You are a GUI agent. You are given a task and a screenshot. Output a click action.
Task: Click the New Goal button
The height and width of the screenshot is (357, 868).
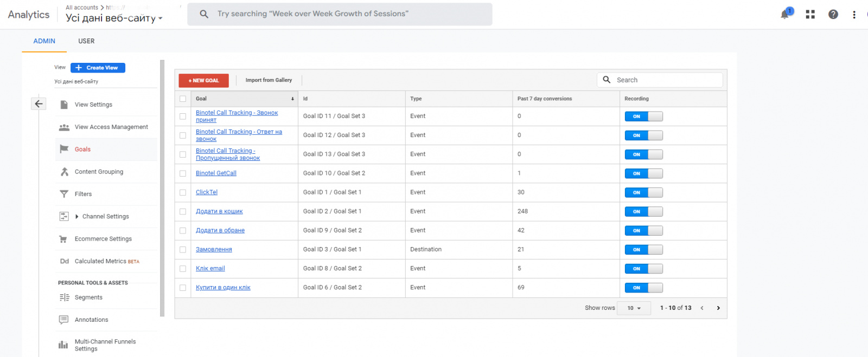[x=203, y=81]
